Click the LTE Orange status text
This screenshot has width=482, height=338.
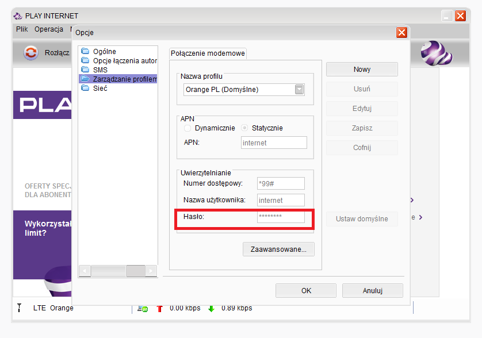click(x=53, y=308)
